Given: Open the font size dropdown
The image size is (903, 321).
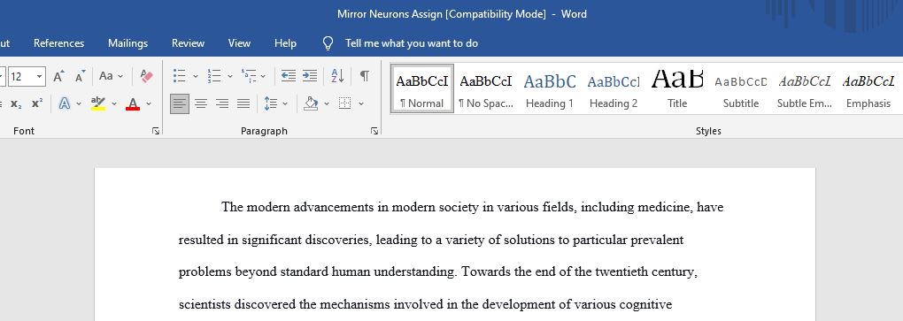Looking at the screenshot, I should (x=39, y=76).
